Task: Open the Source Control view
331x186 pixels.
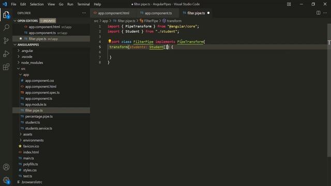Action: 6,40
